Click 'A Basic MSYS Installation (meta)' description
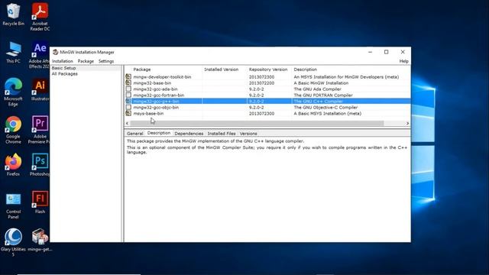 [328, 113]
